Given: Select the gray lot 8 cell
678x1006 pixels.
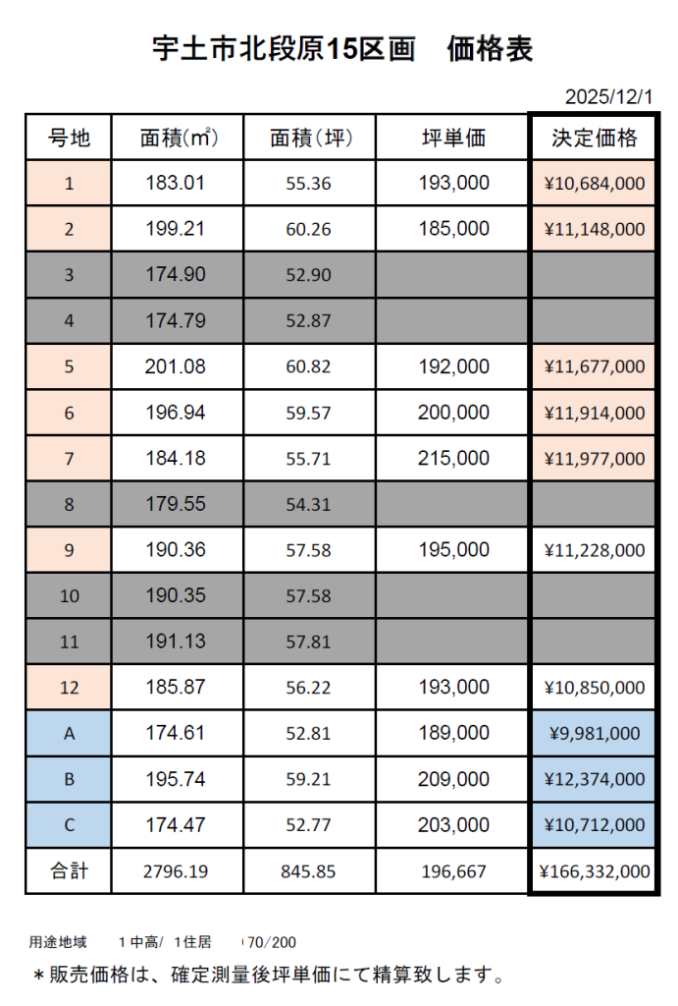Looking at the screenshot, I should (69, 504).
